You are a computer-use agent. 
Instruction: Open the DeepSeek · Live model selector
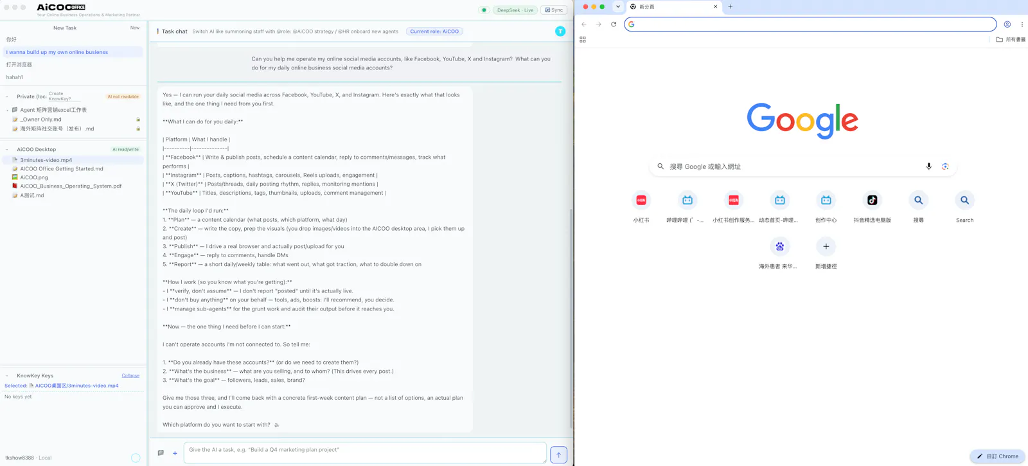tap(515, 10)
